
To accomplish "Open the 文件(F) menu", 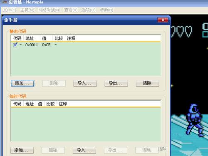I will point(10,10).
